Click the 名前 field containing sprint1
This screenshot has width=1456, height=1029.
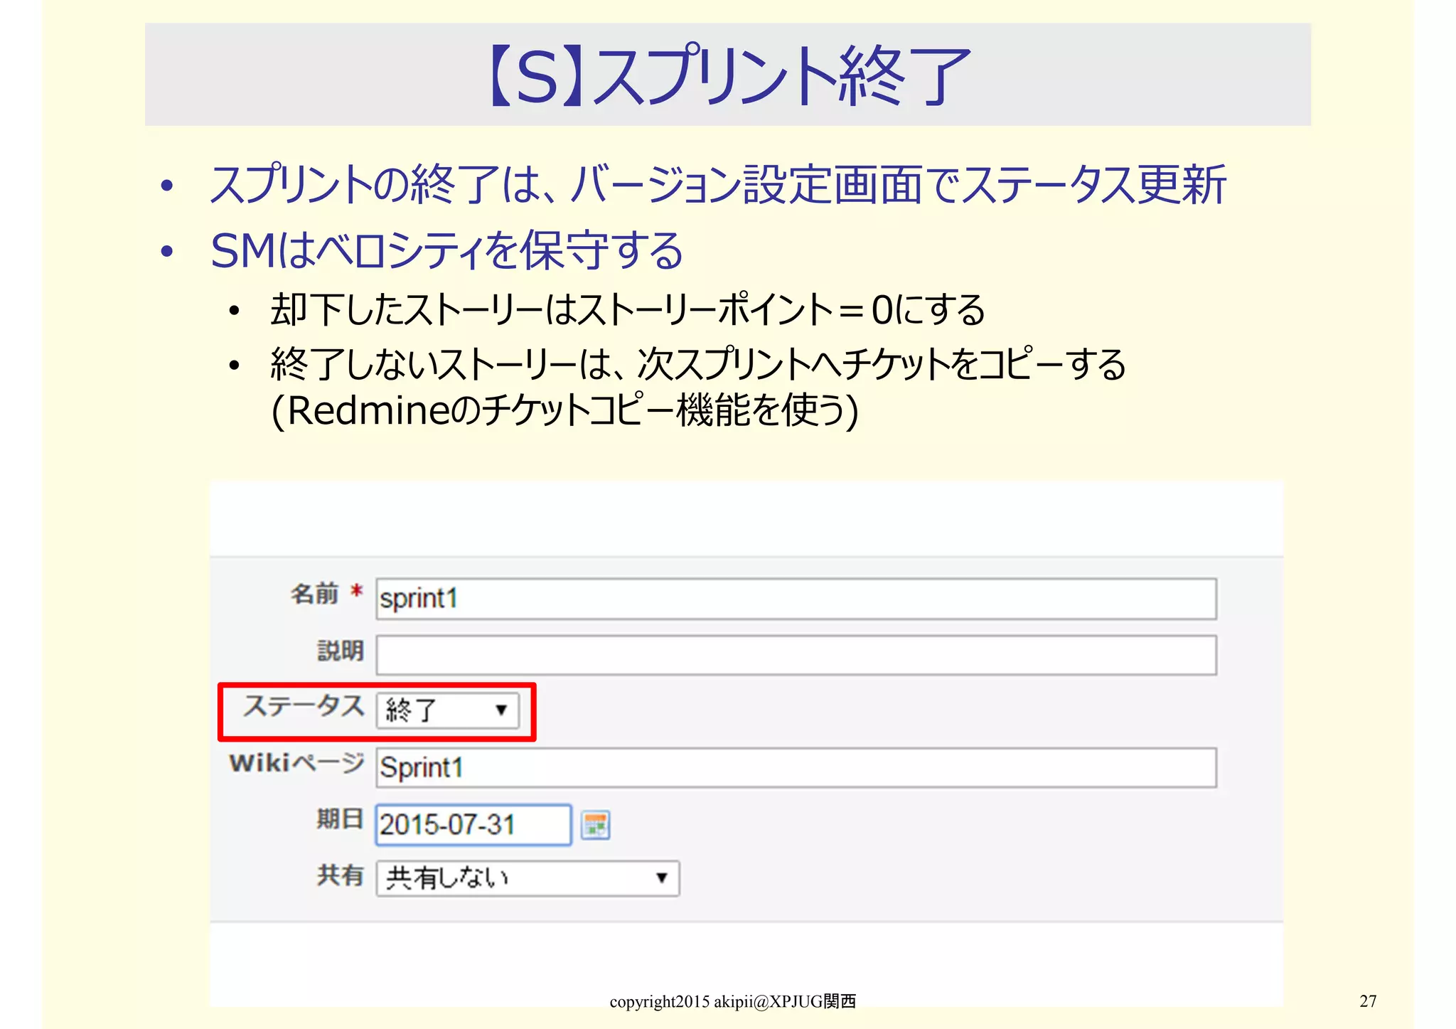coord(796,599)
